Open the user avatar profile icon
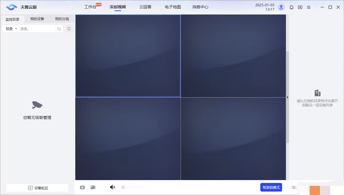 (281, 7)
